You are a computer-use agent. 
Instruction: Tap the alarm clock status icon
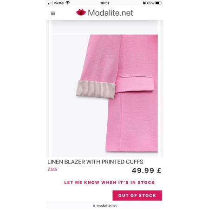[144, 3]
